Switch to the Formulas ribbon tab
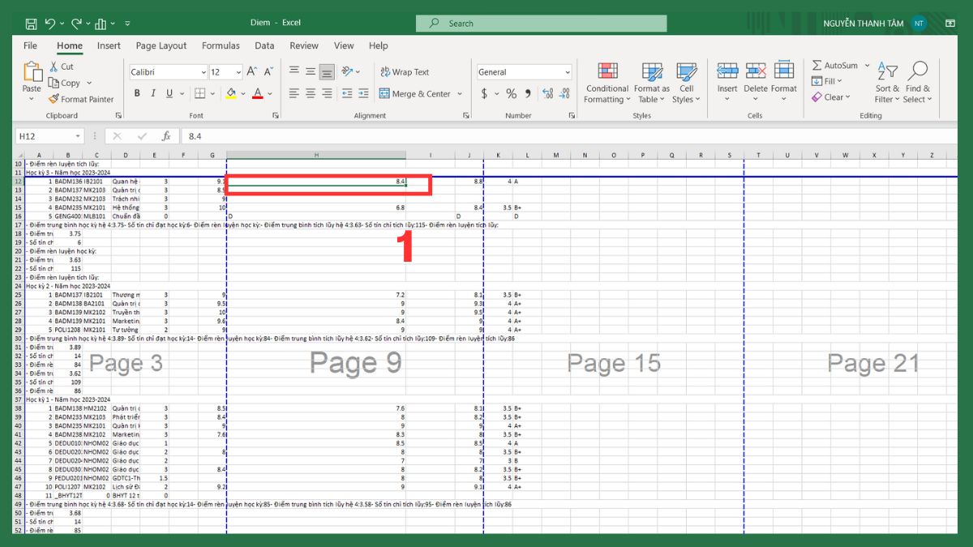This screenshot has width=973, height=547. (221, 45)
